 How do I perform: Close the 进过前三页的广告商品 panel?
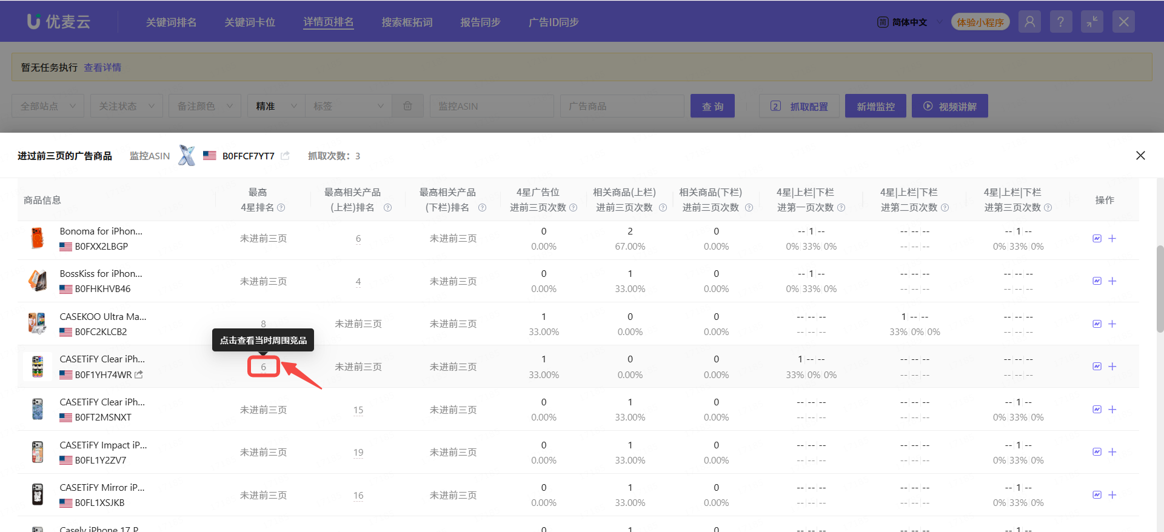point(1140,156)
